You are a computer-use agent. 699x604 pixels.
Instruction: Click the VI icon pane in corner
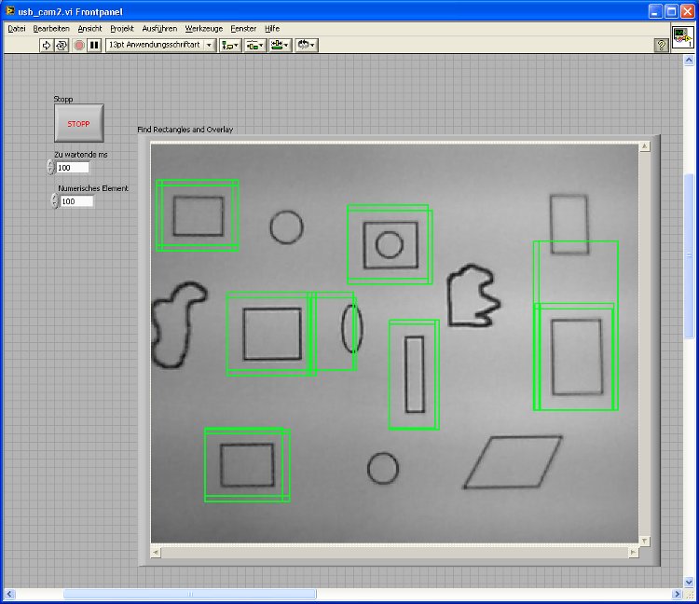click(683, 37)
